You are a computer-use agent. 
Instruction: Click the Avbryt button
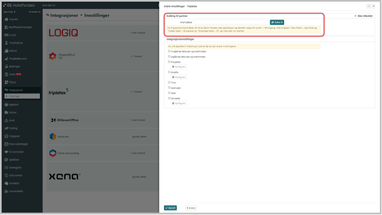pyautogui.click(x=191, y=208)
